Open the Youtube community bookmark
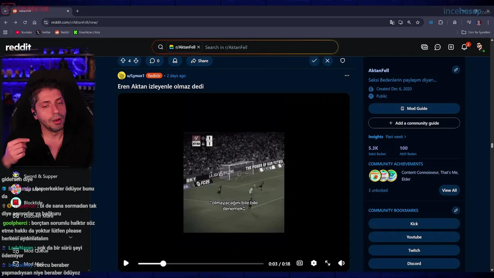 [x=414, y=237]
